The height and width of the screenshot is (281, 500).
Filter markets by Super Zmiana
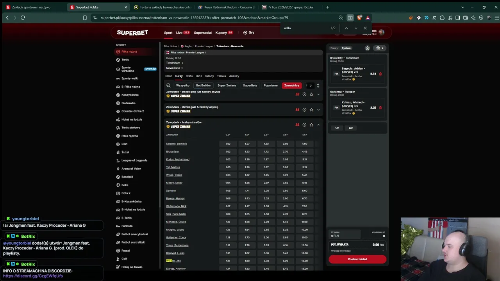click(227, 85)
